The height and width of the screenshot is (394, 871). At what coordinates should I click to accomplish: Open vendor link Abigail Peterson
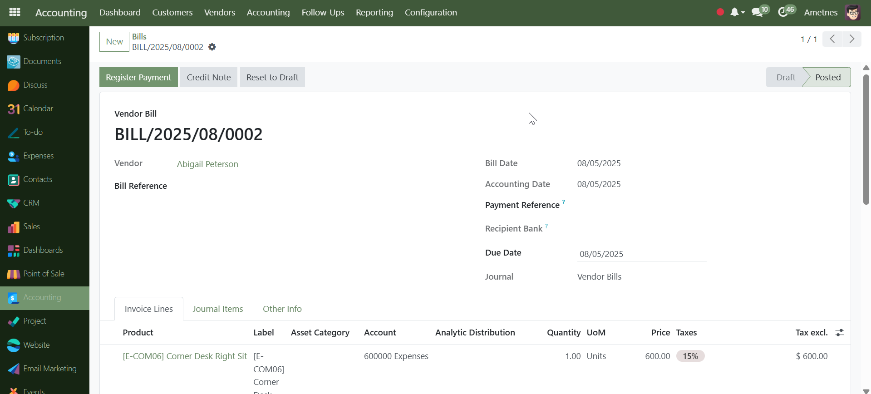[207, 164]
